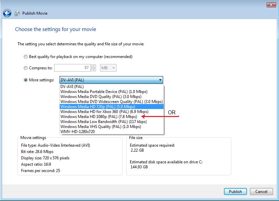Click the Compress to size field
Screen dimensions: 279x201
72,68
